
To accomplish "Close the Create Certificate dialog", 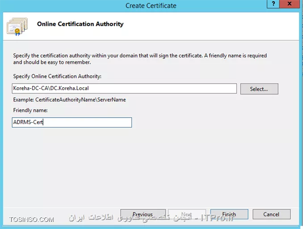I will pyautogui.click(x=290, y=4).
